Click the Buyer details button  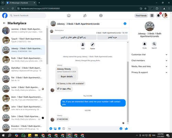pyautogui.click(x=67, y=77)
